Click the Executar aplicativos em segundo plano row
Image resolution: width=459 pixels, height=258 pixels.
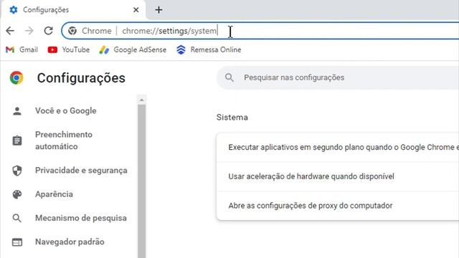coord(338,148)
